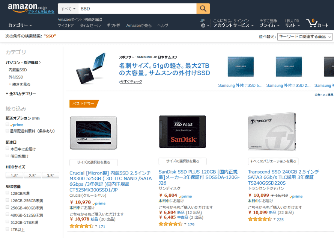Click the Amazon.co.jp logo
The width and height of the screenshot is (334, 238).
[x=27, y=8]
